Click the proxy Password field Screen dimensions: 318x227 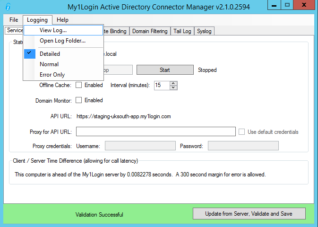coord(243,146)
